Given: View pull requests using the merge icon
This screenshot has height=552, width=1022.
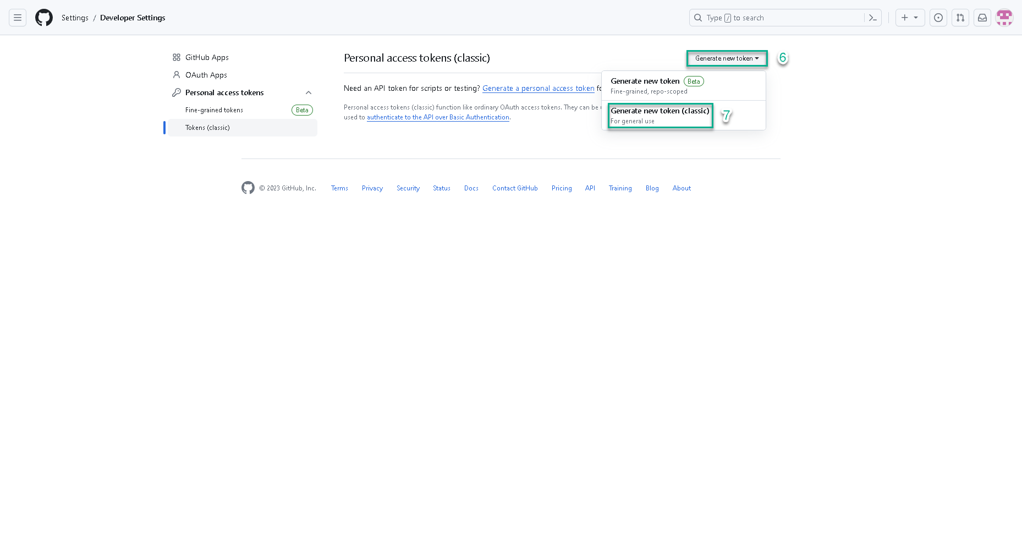Looking at the screenshot, I should pos(960,18).
